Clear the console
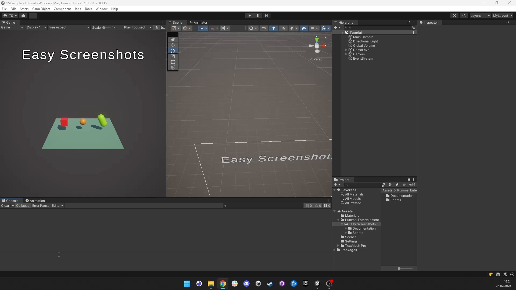This screenshot has height=290, width=516. pos(5,206)
